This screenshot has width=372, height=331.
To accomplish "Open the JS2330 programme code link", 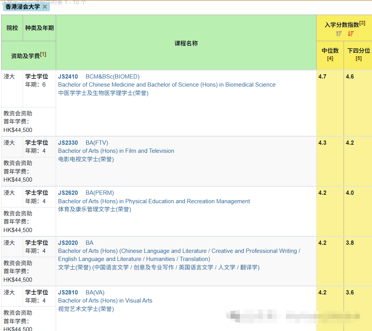I will tap(68, 143).
